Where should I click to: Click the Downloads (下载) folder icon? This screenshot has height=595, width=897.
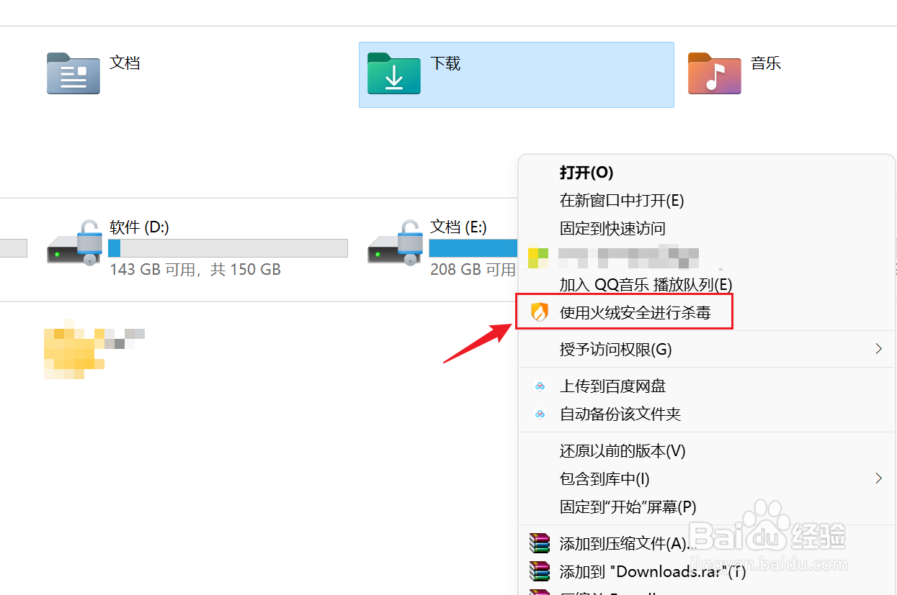(x=394, y=73)
